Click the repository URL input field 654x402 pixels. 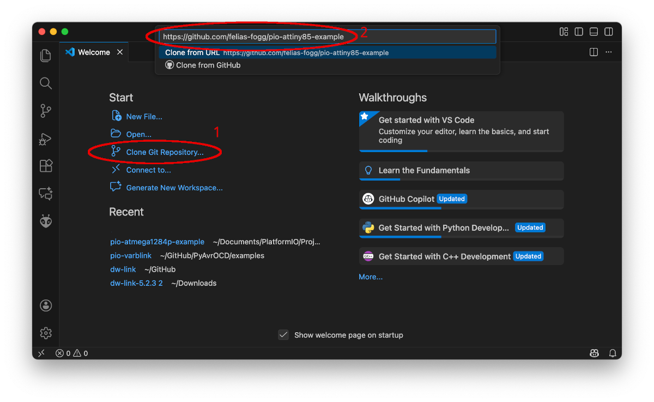click(328, 37)
